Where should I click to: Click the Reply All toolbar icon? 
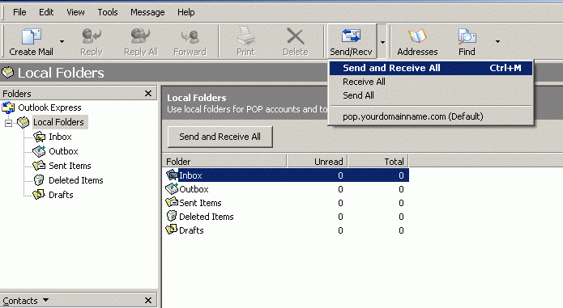pos(140,36)
